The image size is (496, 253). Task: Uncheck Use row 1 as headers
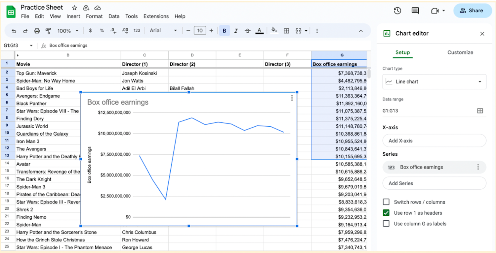click(x=386, y=213)
